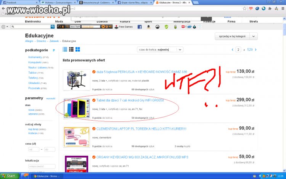286x179 pixels.
Task: Click the CLEMENTONI LAPTOP product thumbnail
Action: (x=77, y=137)
